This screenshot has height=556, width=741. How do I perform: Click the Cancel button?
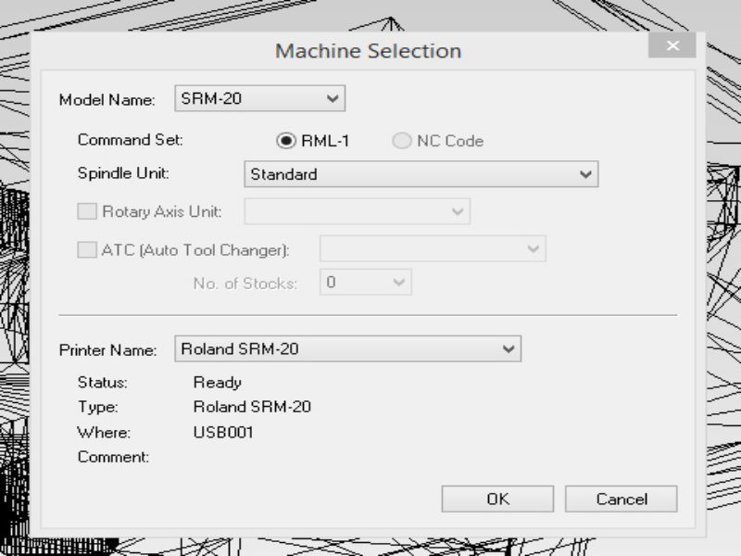[622, 499]
